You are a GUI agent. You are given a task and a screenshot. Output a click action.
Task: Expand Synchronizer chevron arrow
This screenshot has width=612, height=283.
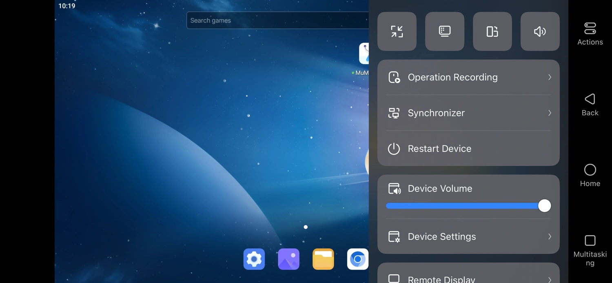(x=550, y=113)
